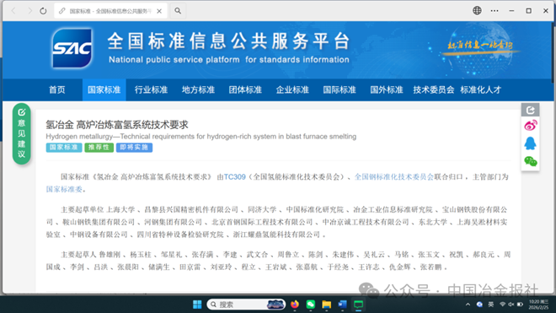Open 国外标准 navigation item

pyautogui.click(x=387, y=90)
